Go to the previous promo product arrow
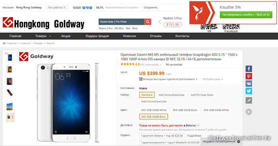Viewport: 278px width, 146px height. tap(160, 22)
